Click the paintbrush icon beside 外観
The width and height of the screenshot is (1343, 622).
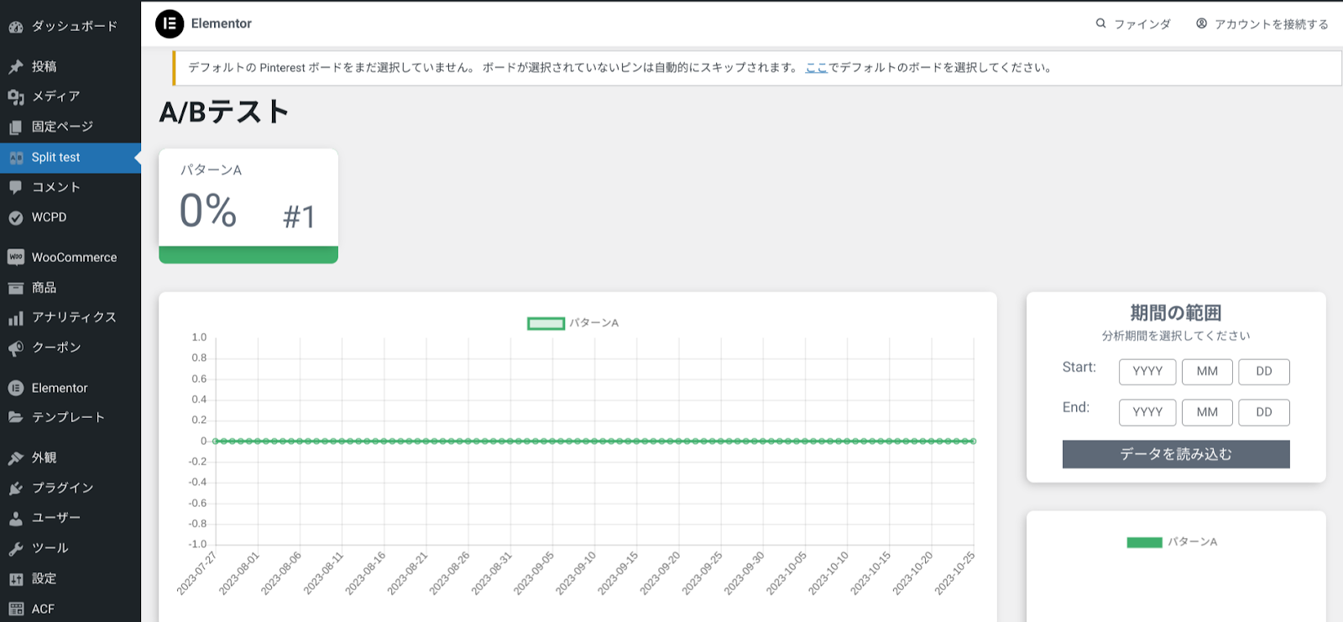tap(16, 458)
